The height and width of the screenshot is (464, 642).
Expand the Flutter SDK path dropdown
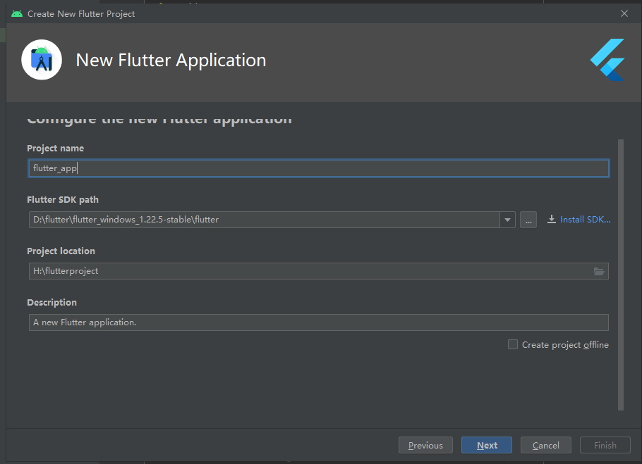coord(507,220)
